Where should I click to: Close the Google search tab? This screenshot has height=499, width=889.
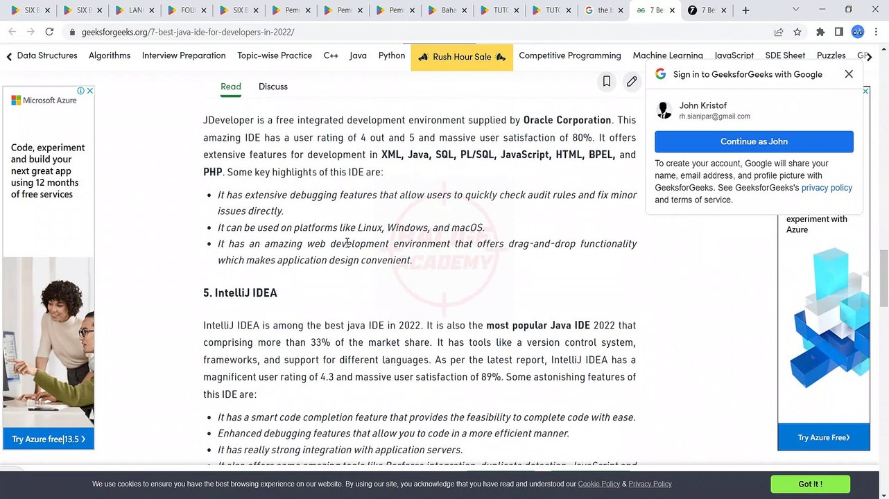point(621,10)
